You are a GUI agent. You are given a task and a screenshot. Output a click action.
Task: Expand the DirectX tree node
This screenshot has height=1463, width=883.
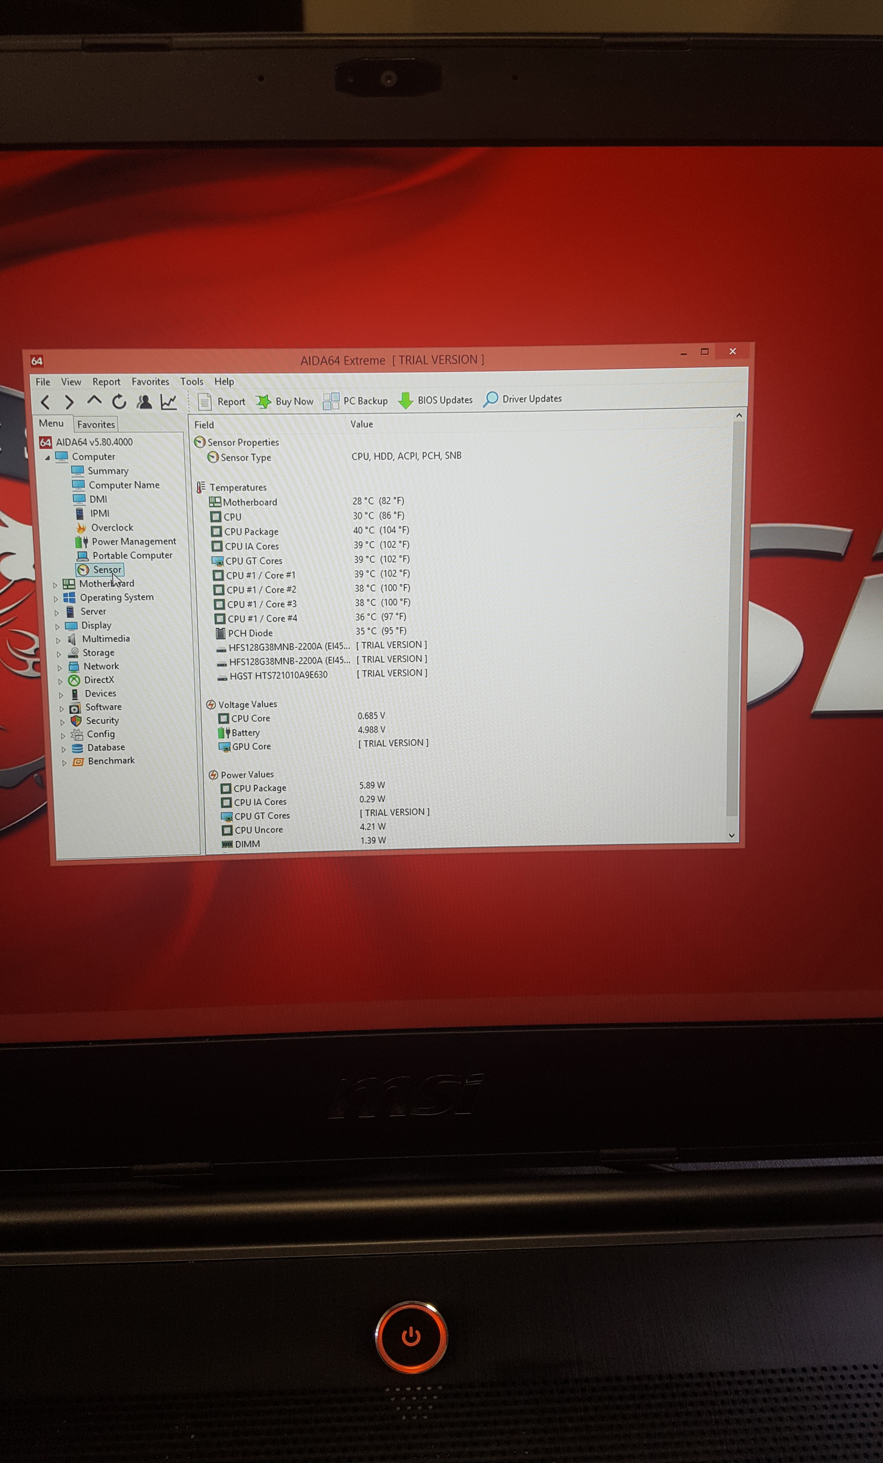(60, 681)
